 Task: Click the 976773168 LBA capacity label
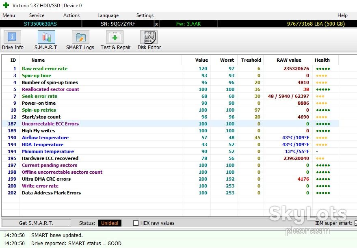[x=316, y=24]
